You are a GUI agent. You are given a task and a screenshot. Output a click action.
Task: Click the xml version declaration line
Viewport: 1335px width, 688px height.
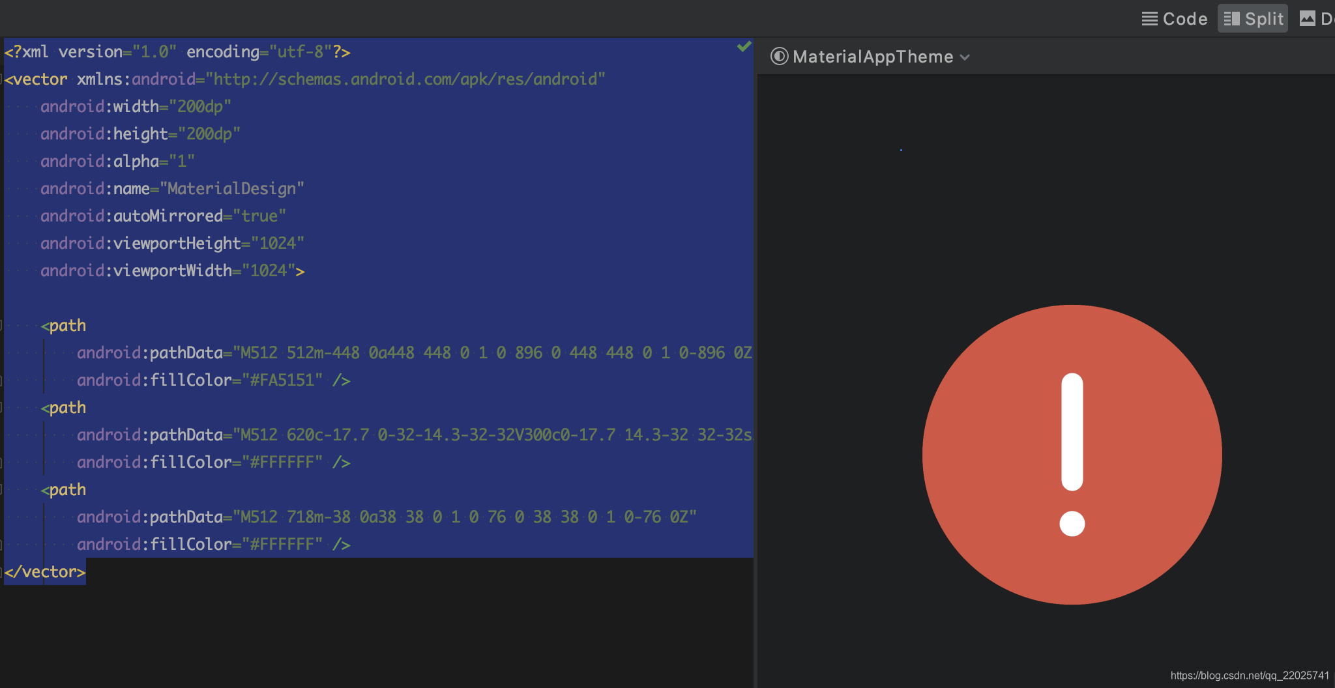177,51
